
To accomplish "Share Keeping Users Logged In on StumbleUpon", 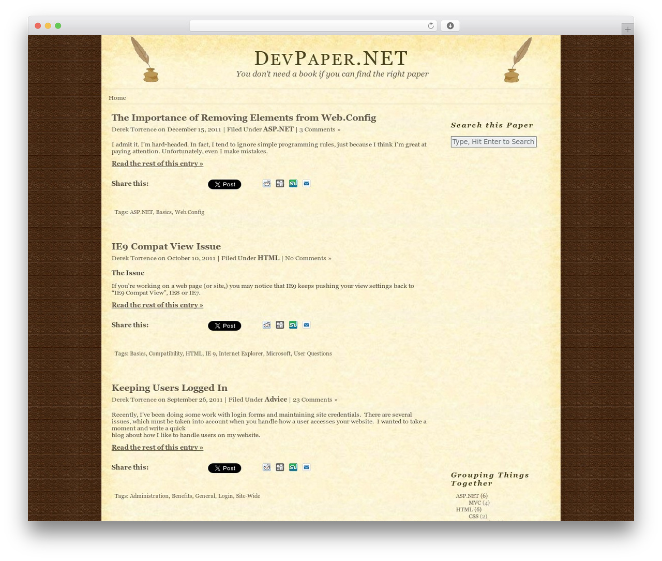I will [x=293, y=467].
